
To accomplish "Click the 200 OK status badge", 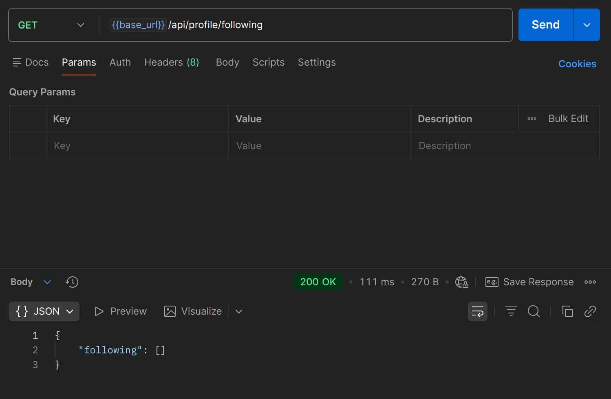I will coord(318,282).
